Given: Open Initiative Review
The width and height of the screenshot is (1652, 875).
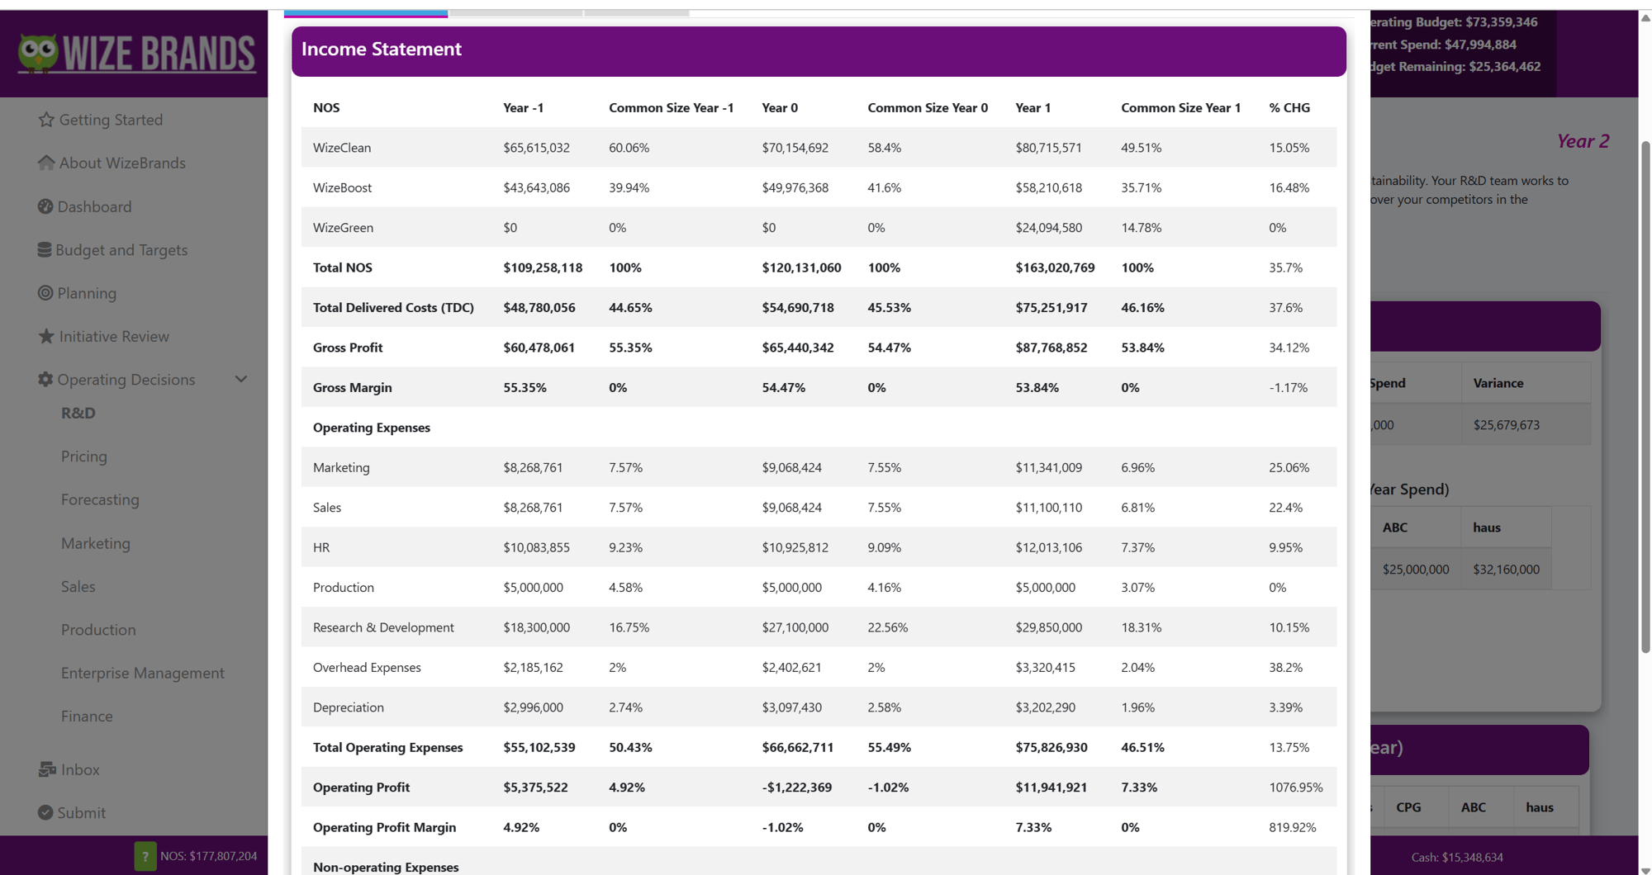Looking at the screenshot, I should coord(114,336).
